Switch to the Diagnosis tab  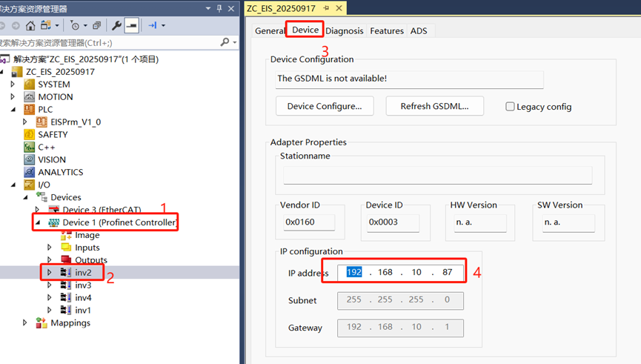[x=344, y=30]
